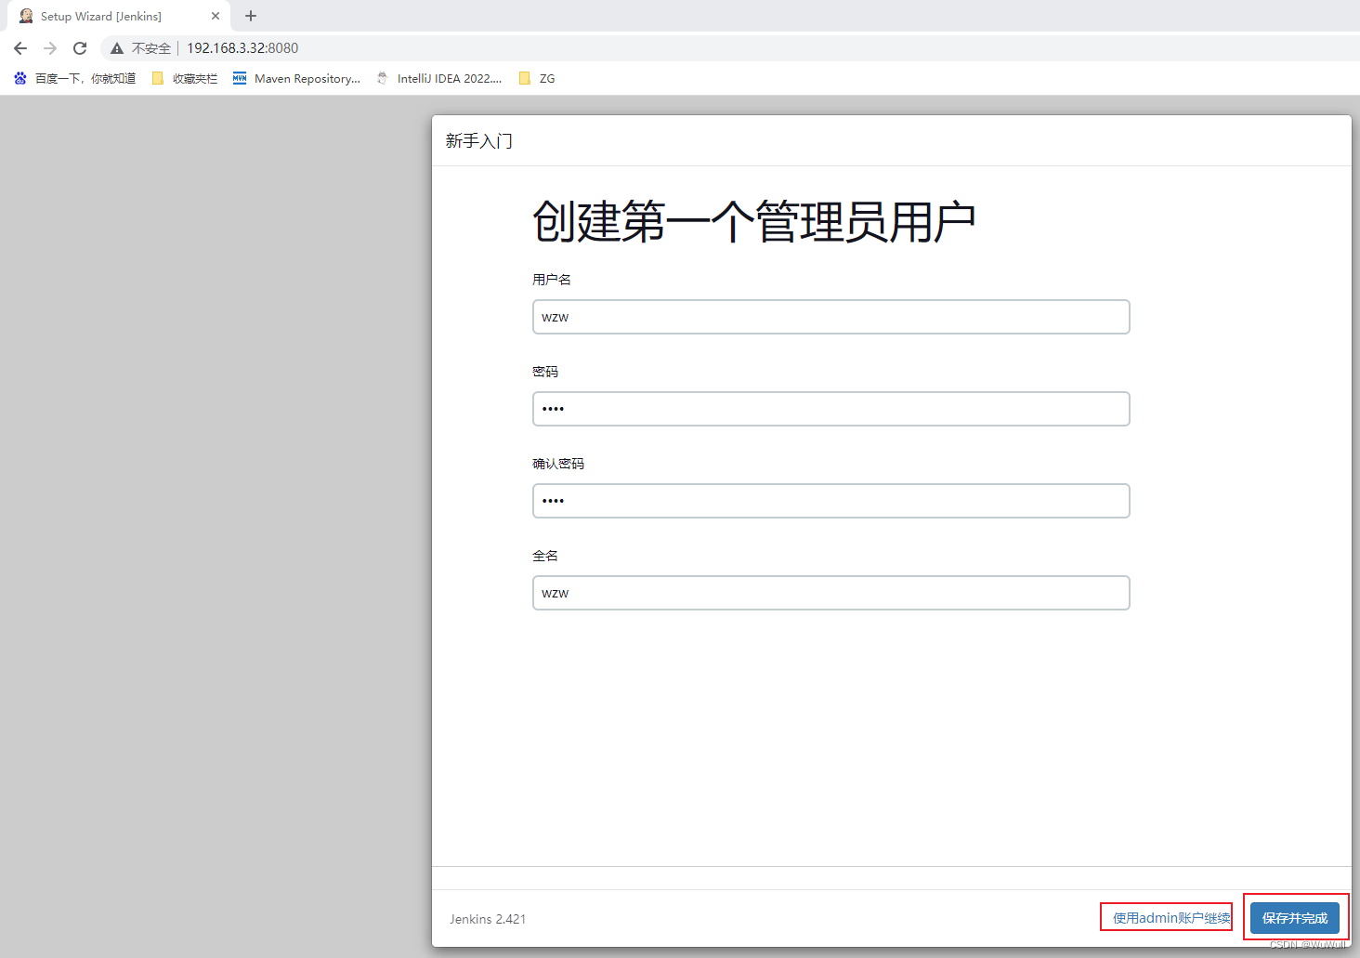Close the Setup Wizard tab
This screenshot has width=1360, height=958.
[216, 16]
